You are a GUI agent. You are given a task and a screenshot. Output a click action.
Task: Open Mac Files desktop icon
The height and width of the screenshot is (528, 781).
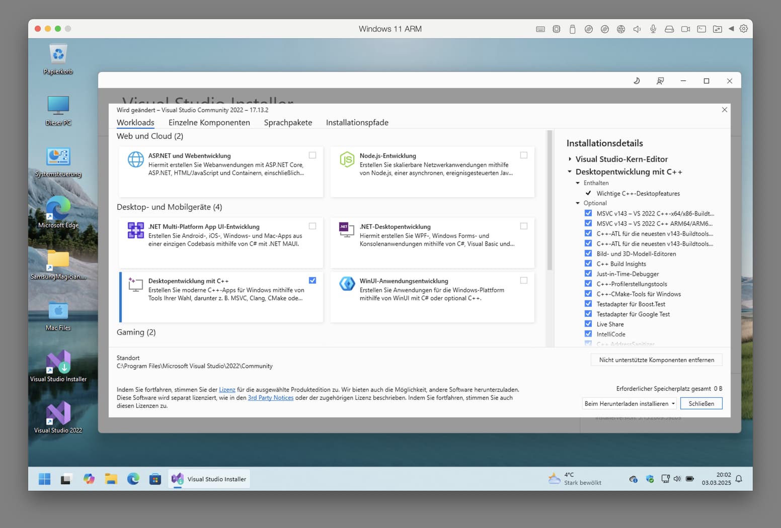click(x=58, y=316)
